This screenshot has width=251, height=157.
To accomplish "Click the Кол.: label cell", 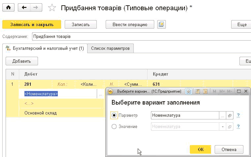I will 64,84.
